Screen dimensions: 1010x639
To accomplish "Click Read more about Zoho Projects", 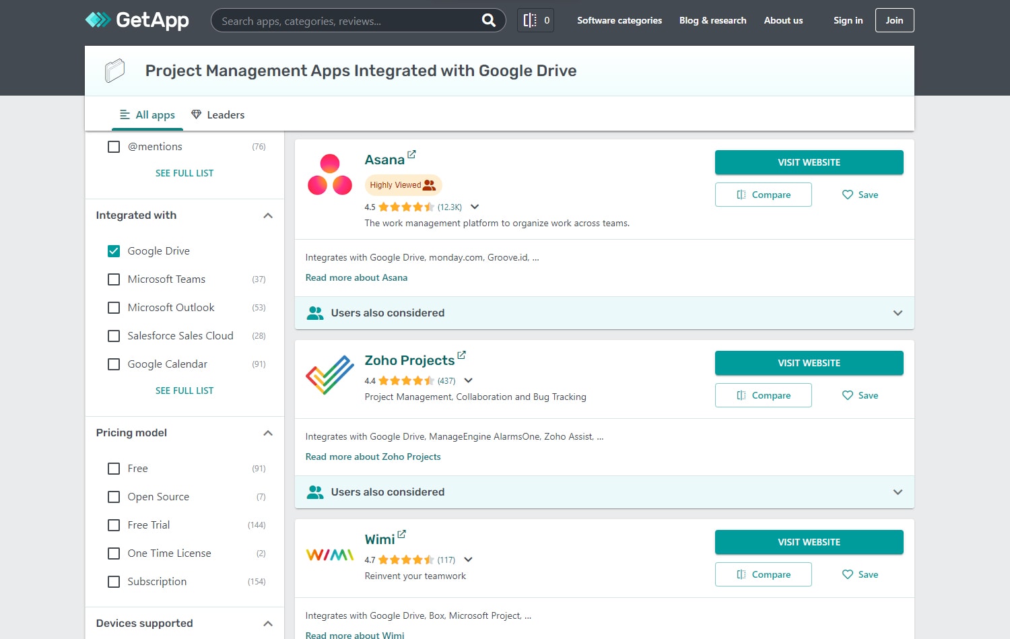I will (x=373, y=457).
